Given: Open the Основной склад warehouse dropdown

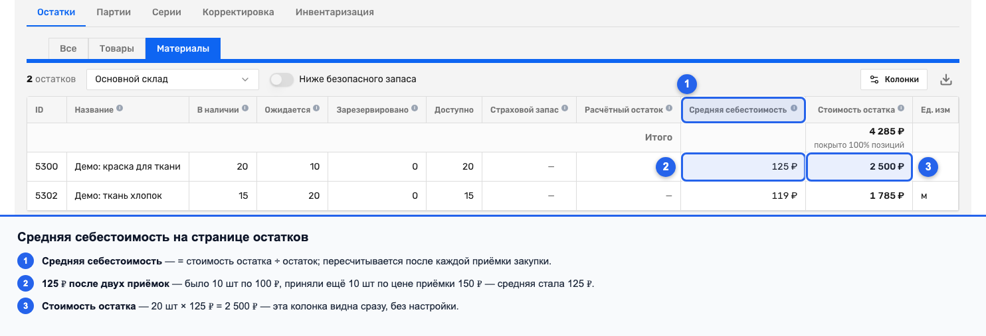Looking at the screenshot, I should tap(173, 80).
